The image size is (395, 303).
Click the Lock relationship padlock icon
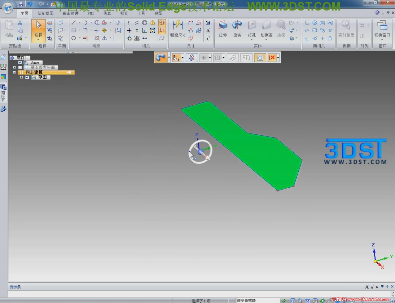pos(153,23)
